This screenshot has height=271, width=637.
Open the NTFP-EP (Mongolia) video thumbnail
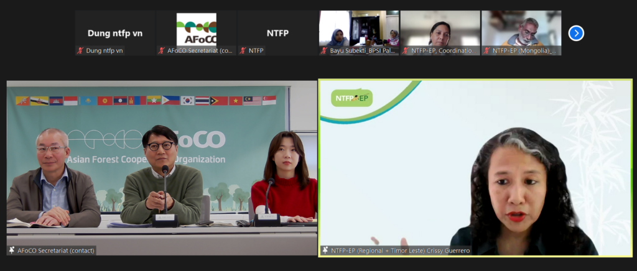(521, 29)
